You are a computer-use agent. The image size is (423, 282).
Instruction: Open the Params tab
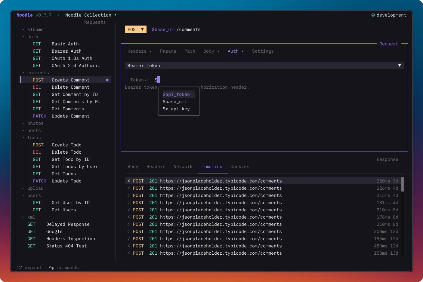168,51
